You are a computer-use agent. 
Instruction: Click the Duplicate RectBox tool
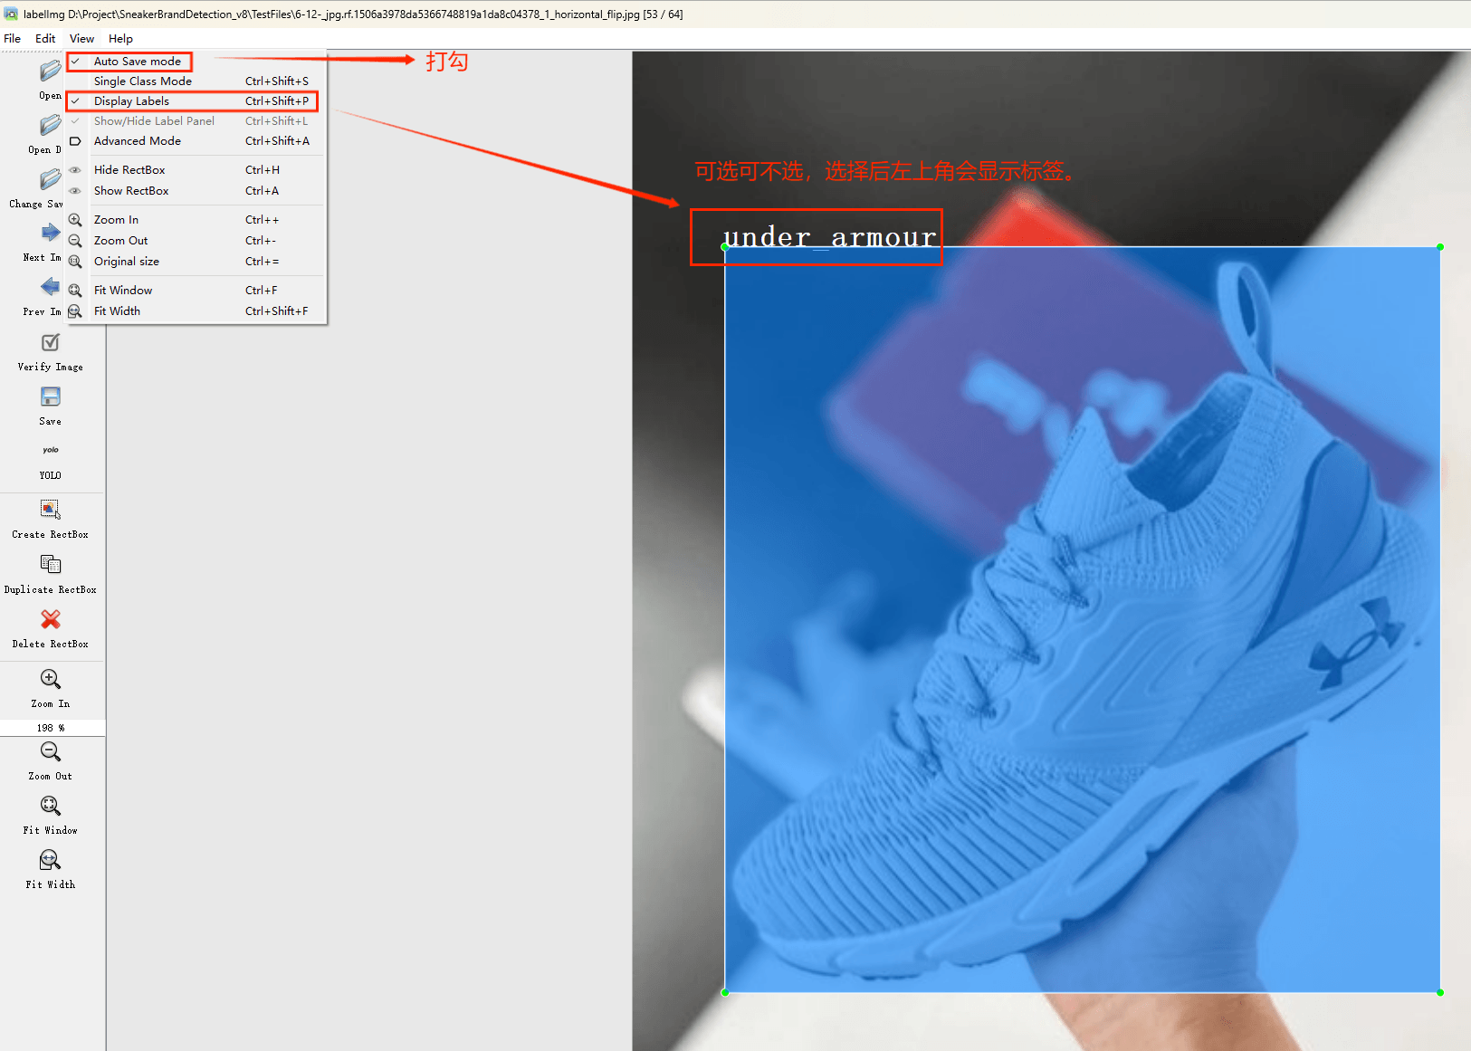click(x=51, y=565)
